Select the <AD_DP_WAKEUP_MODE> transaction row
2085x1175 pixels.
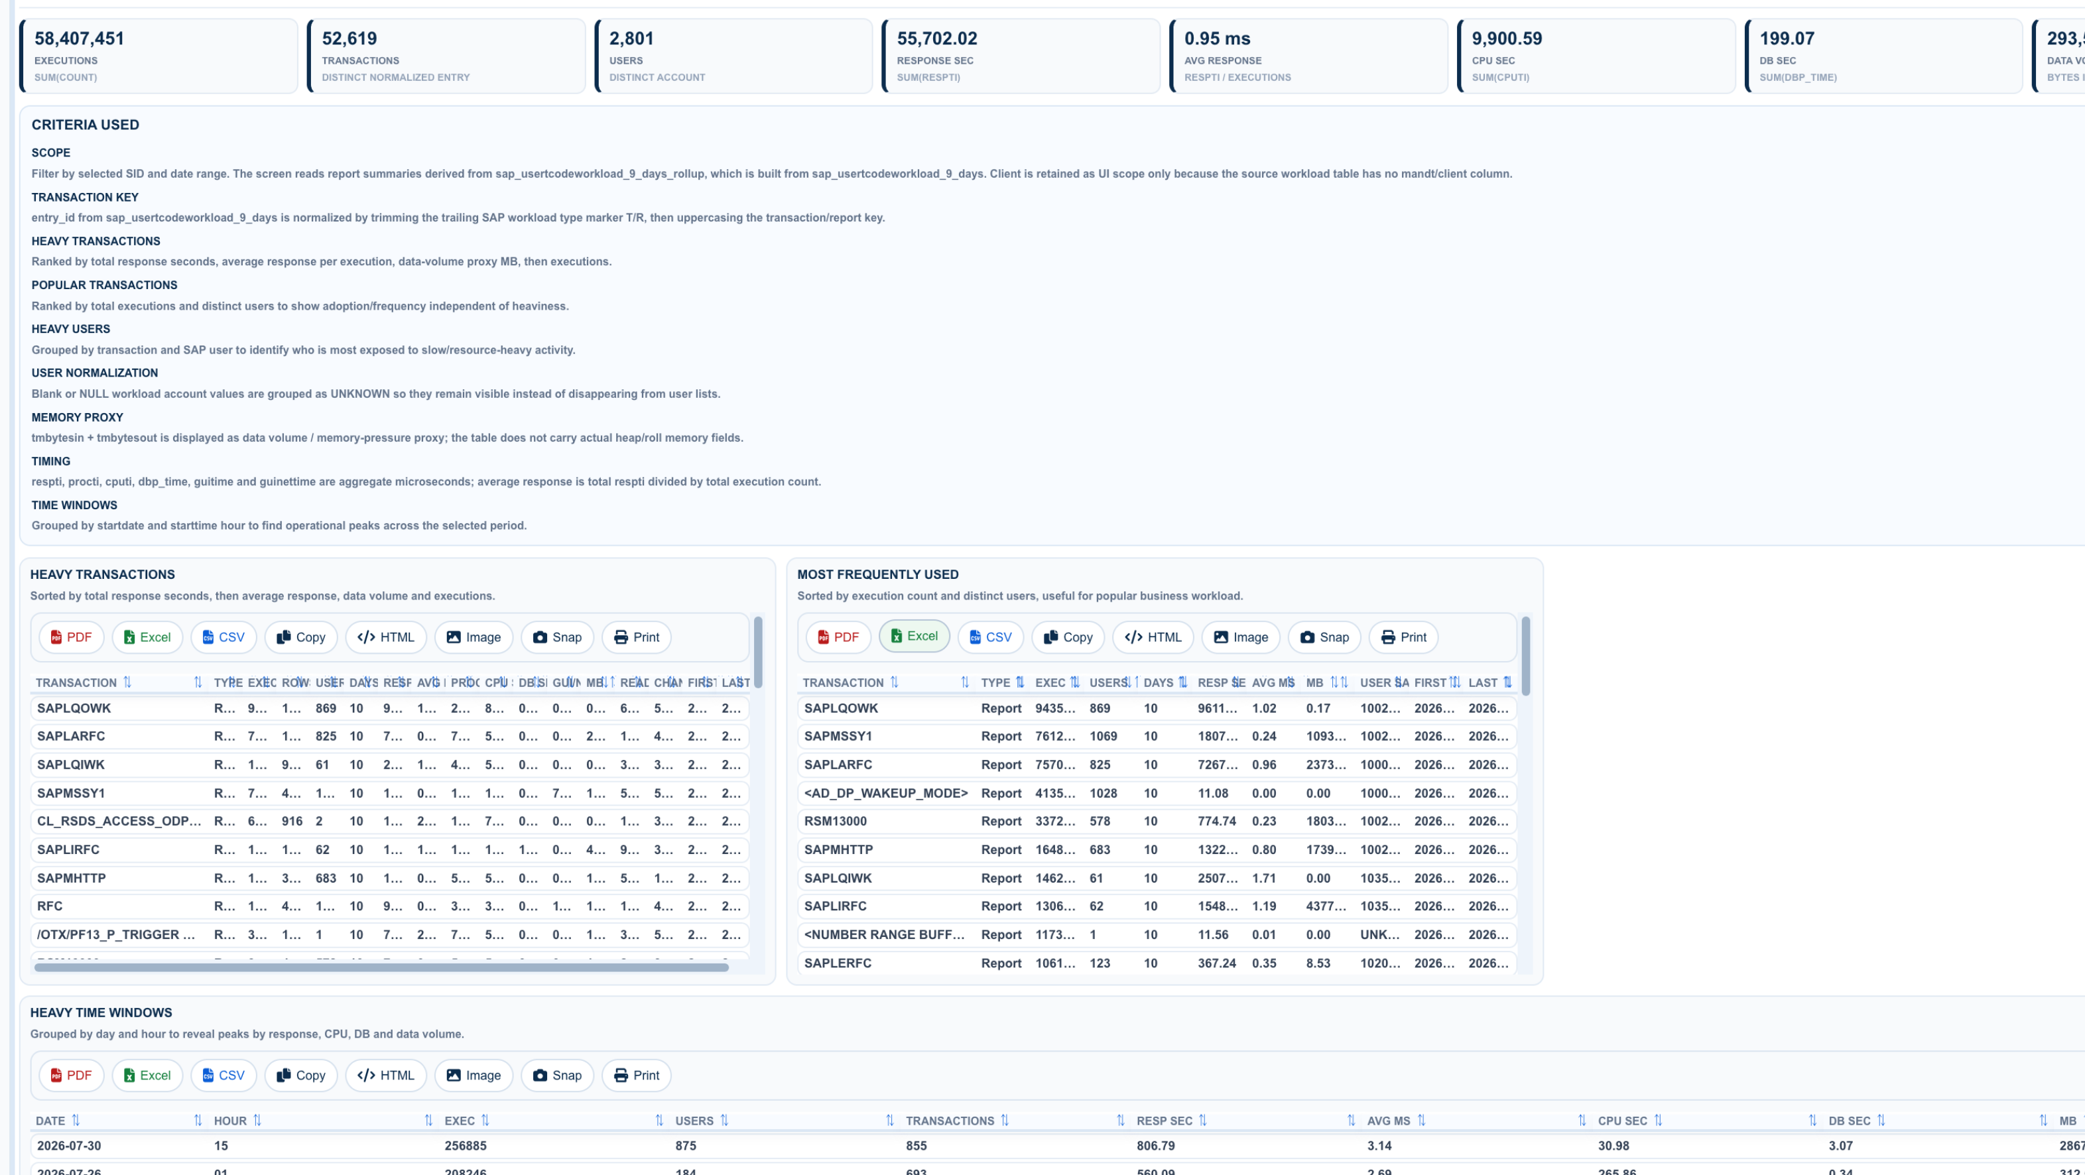click(1157, 793)
